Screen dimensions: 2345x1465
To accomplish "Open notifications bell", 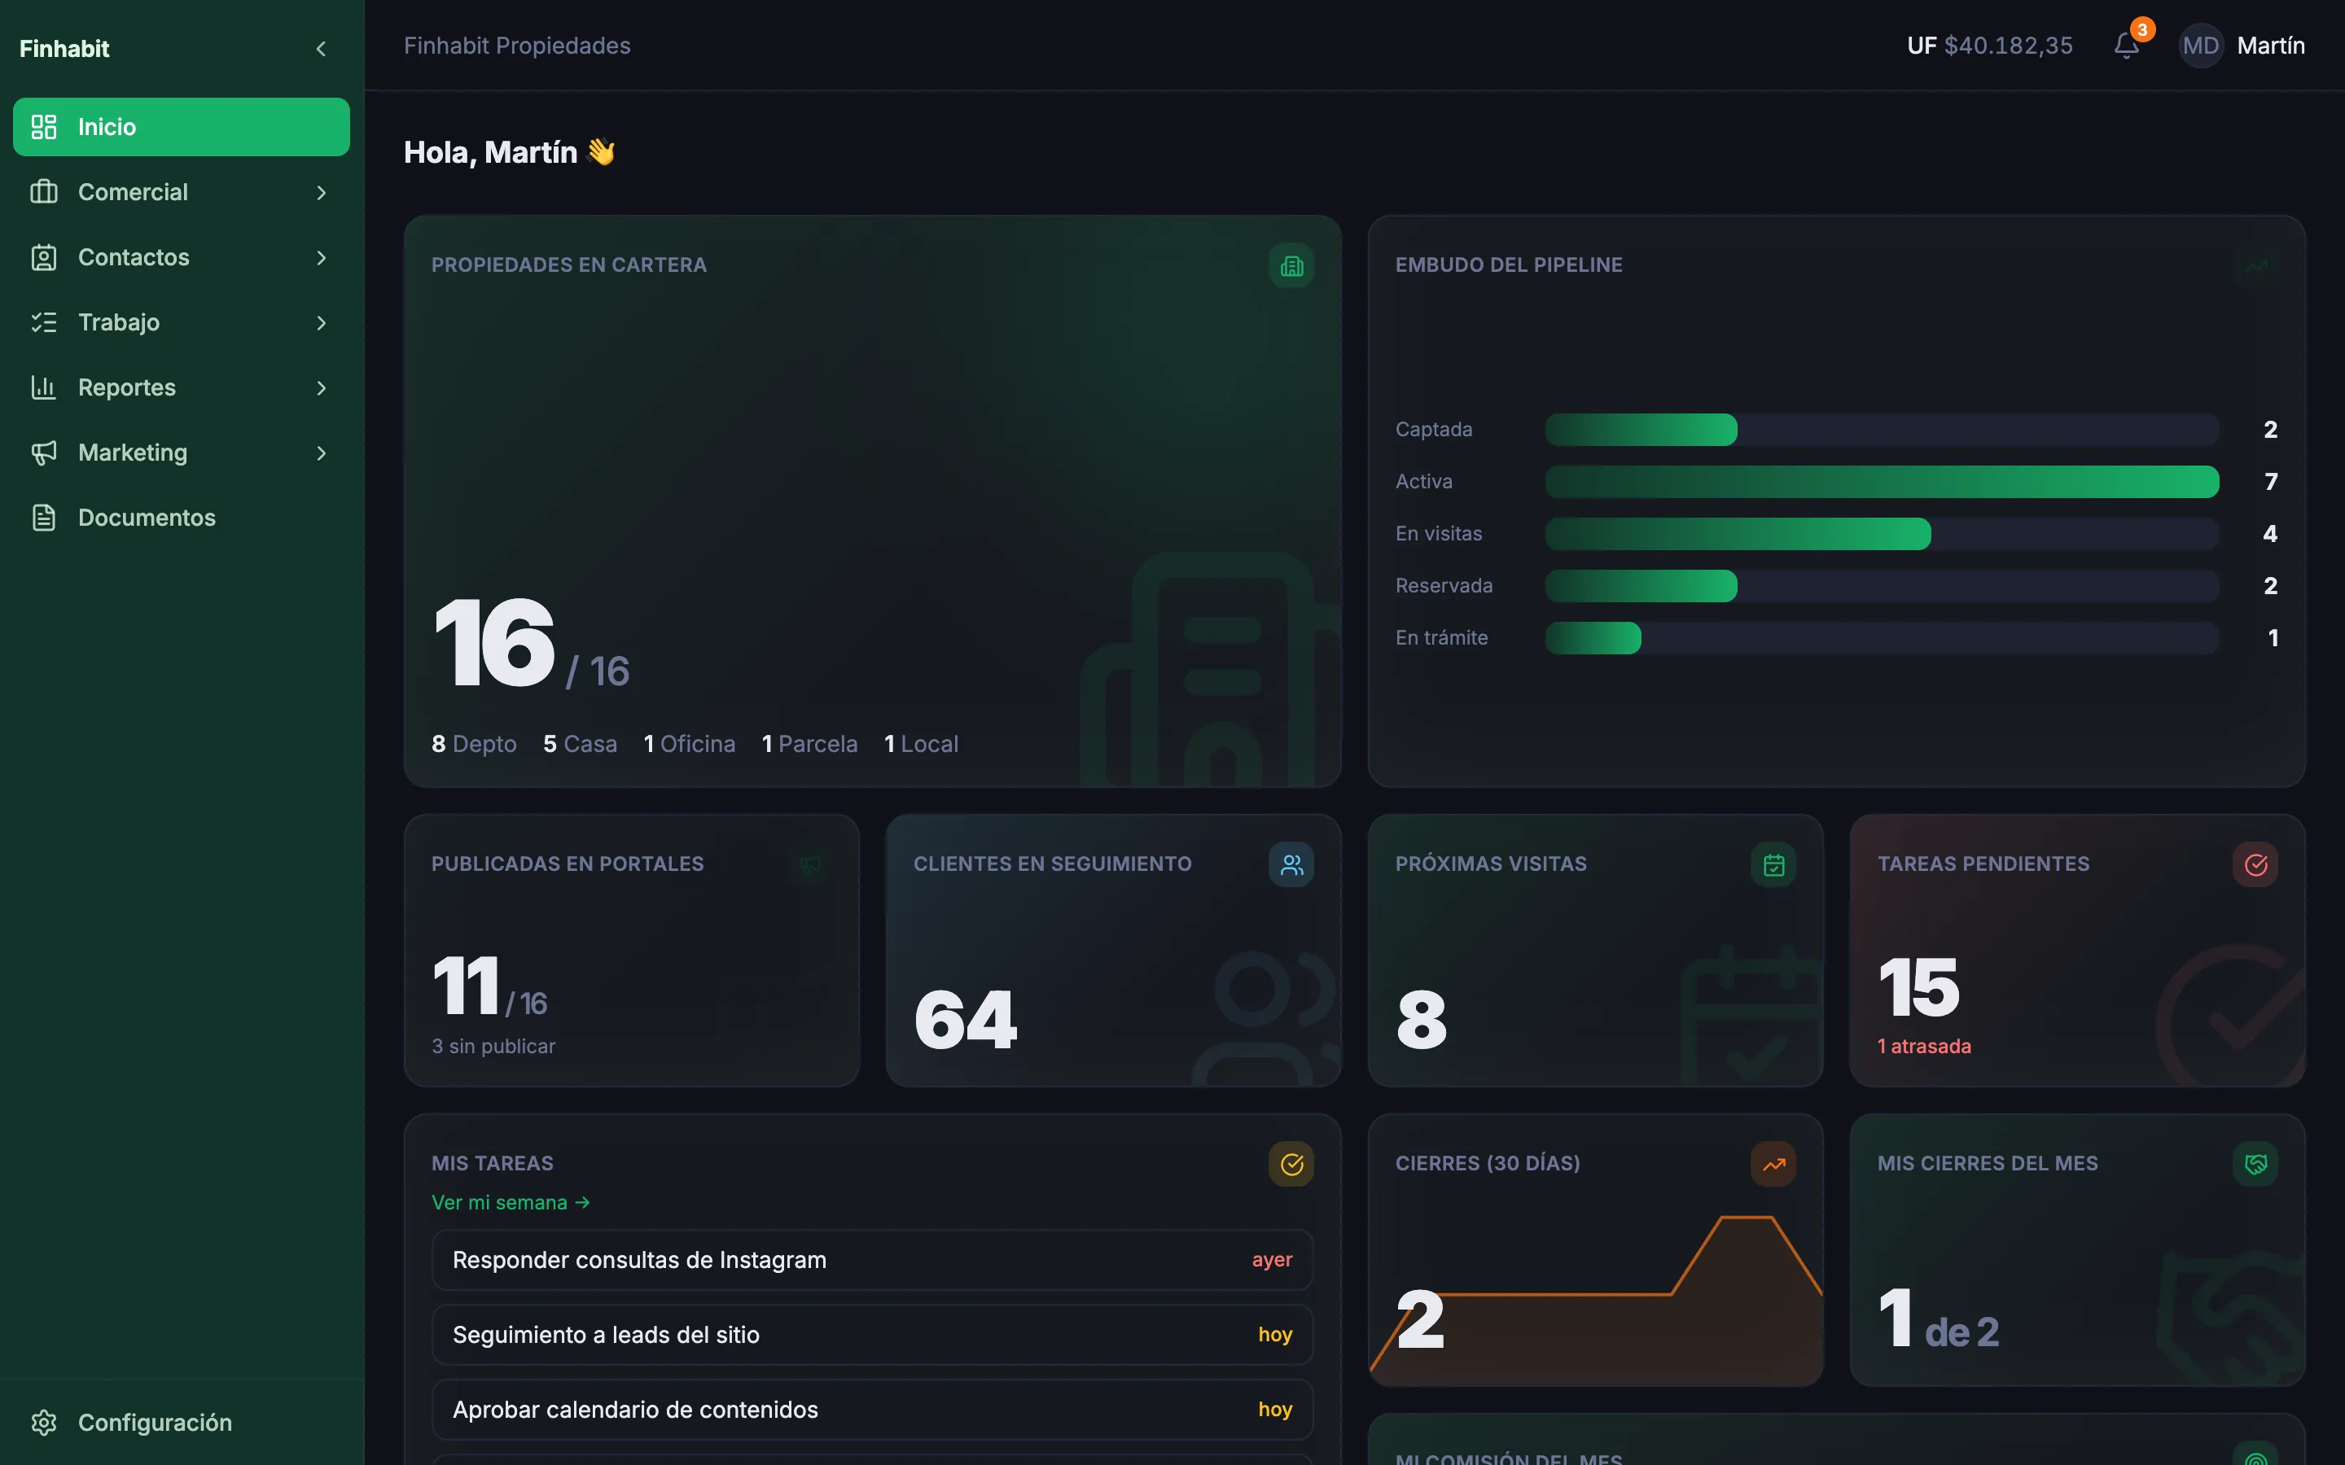I will coord(2126,46).
